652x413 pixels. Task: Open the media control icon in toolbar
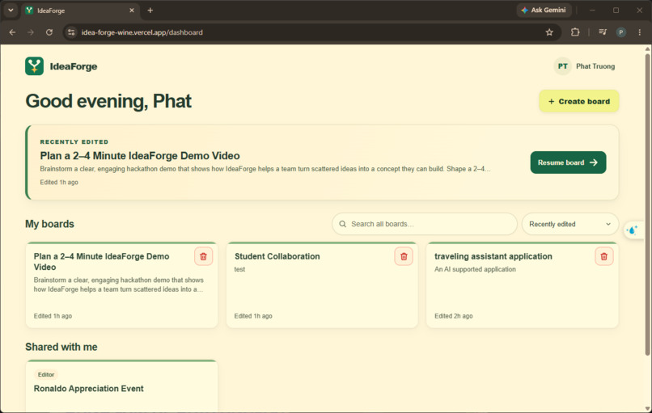[603, 32]
